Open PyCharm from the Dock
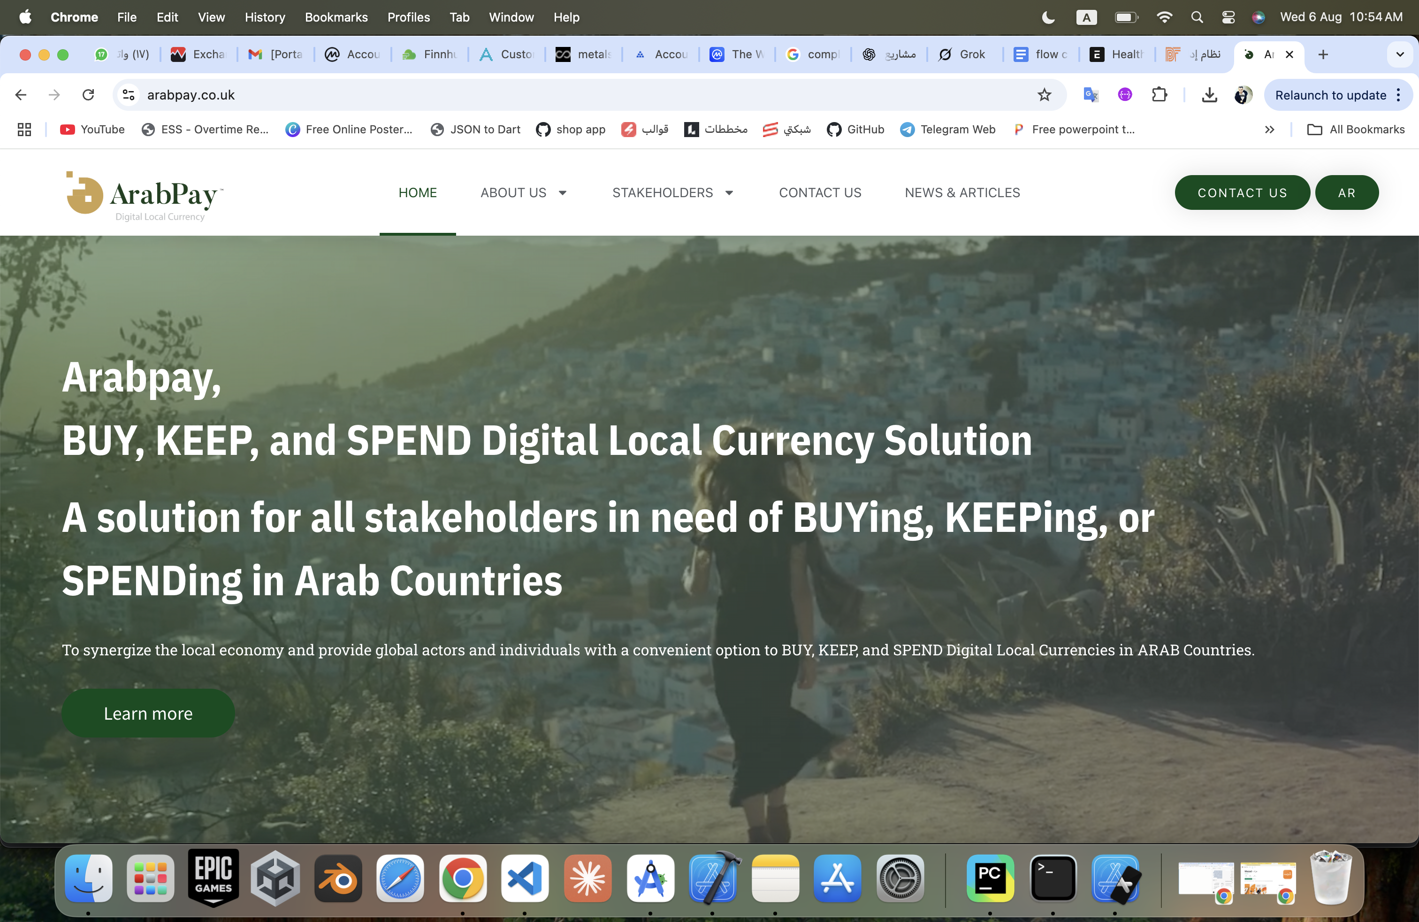 (x=990, y=878)
